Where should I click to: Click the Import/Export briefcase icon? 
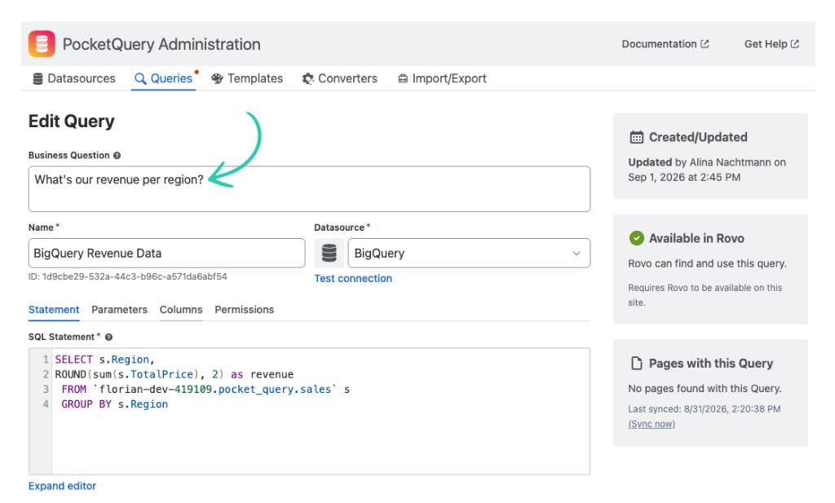[403, 79]
